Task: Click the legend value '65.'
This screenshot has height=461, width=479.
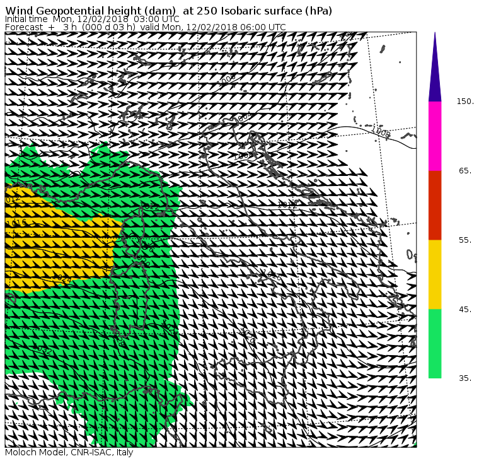Action: (465, 171)
